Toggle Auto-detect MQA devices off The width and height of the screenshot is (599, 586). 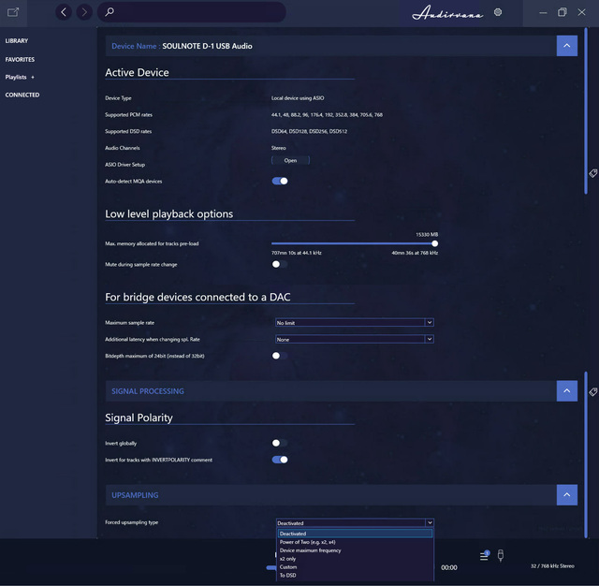pyautogui.click(x=280, y=181)
